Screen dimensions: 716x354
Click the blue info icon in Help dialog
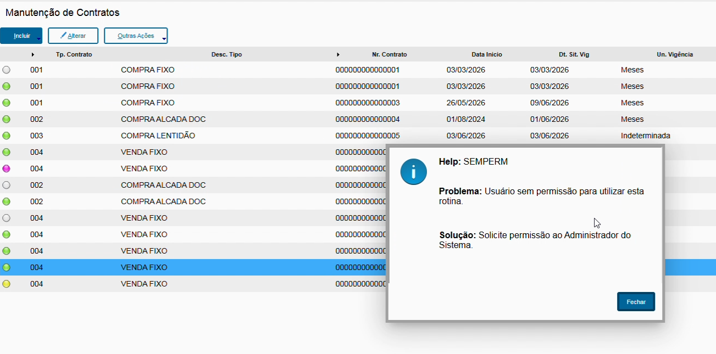tap(413, 172)
